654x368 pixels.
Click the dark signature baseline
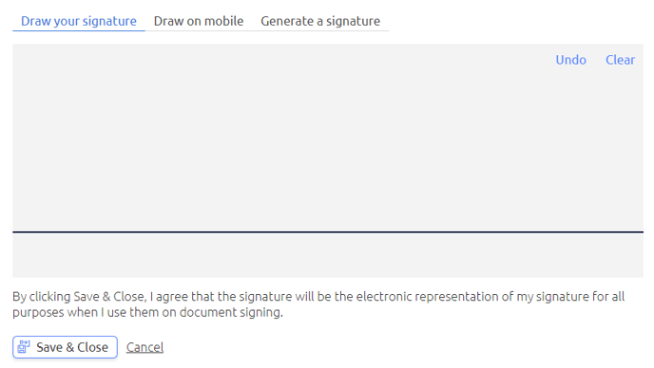(328, 231)
